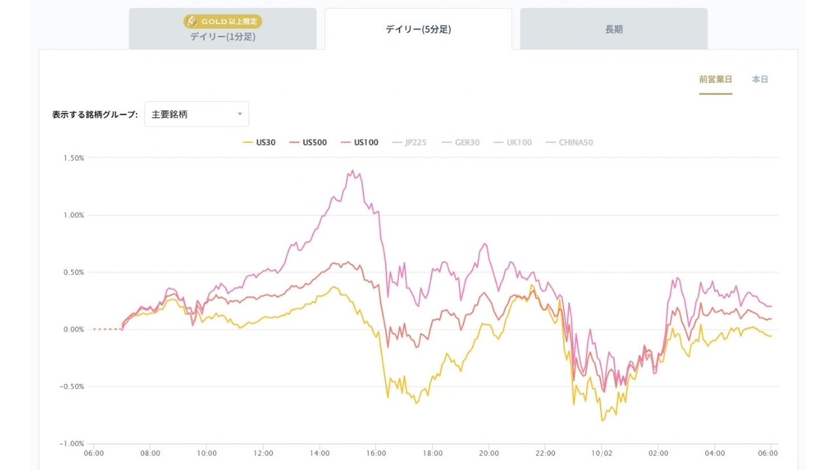Click the US30 line lowest point after 10/02

coord(602,420)
